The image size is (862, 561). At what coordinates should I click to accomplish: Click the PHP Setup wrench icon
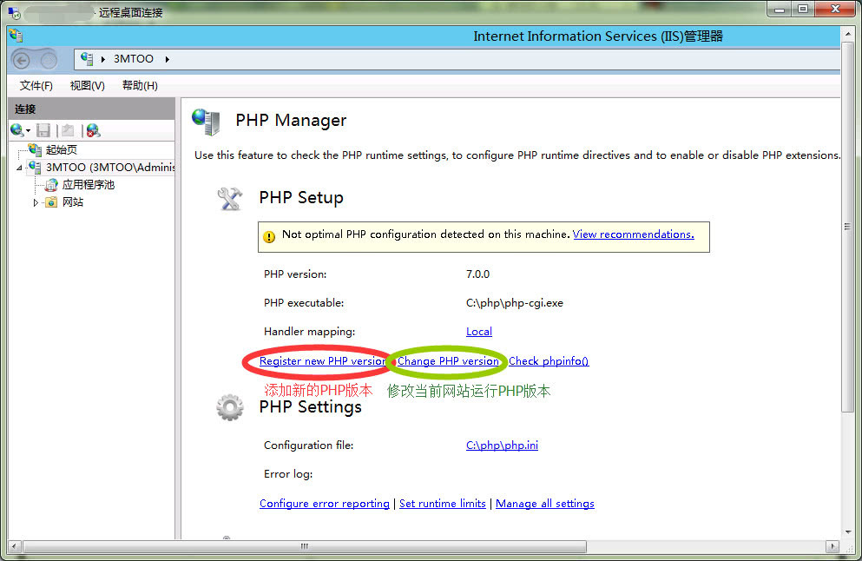[229, 197]
